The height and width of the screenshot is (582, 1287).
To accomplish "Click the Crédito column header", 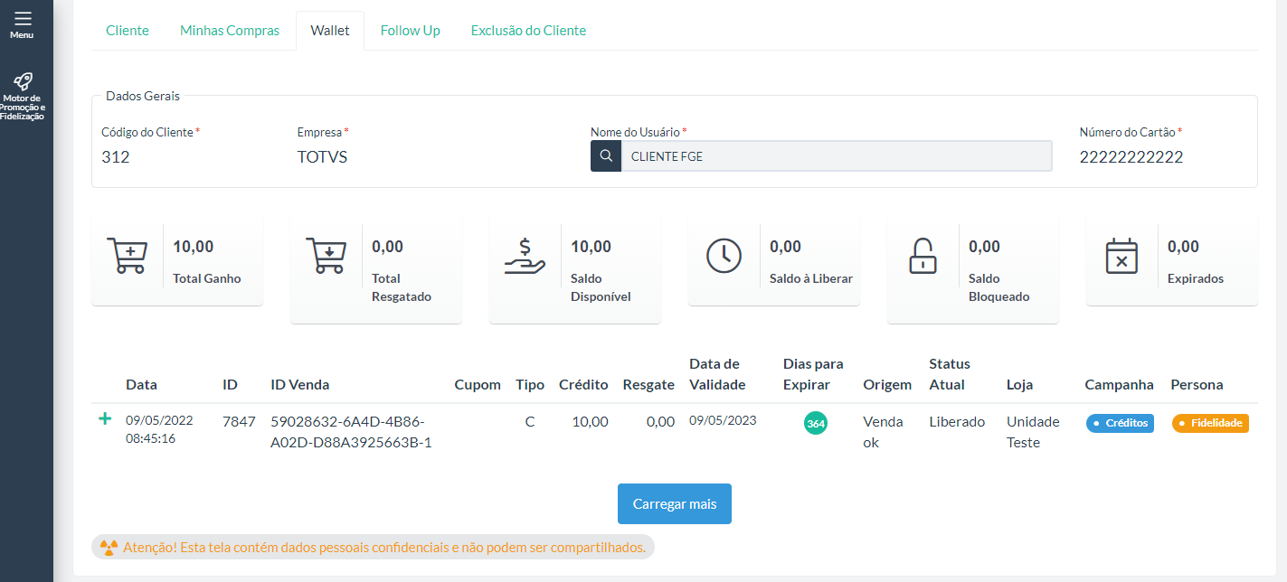I will click(x=583, y=385).
